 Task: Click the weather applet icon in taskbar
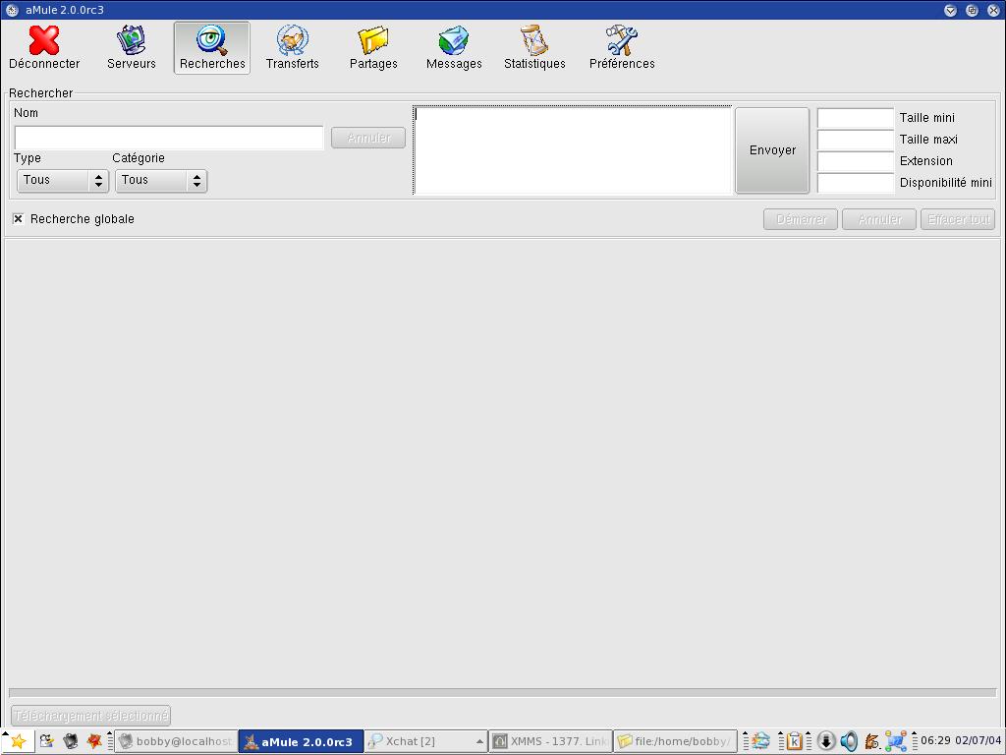761,741
